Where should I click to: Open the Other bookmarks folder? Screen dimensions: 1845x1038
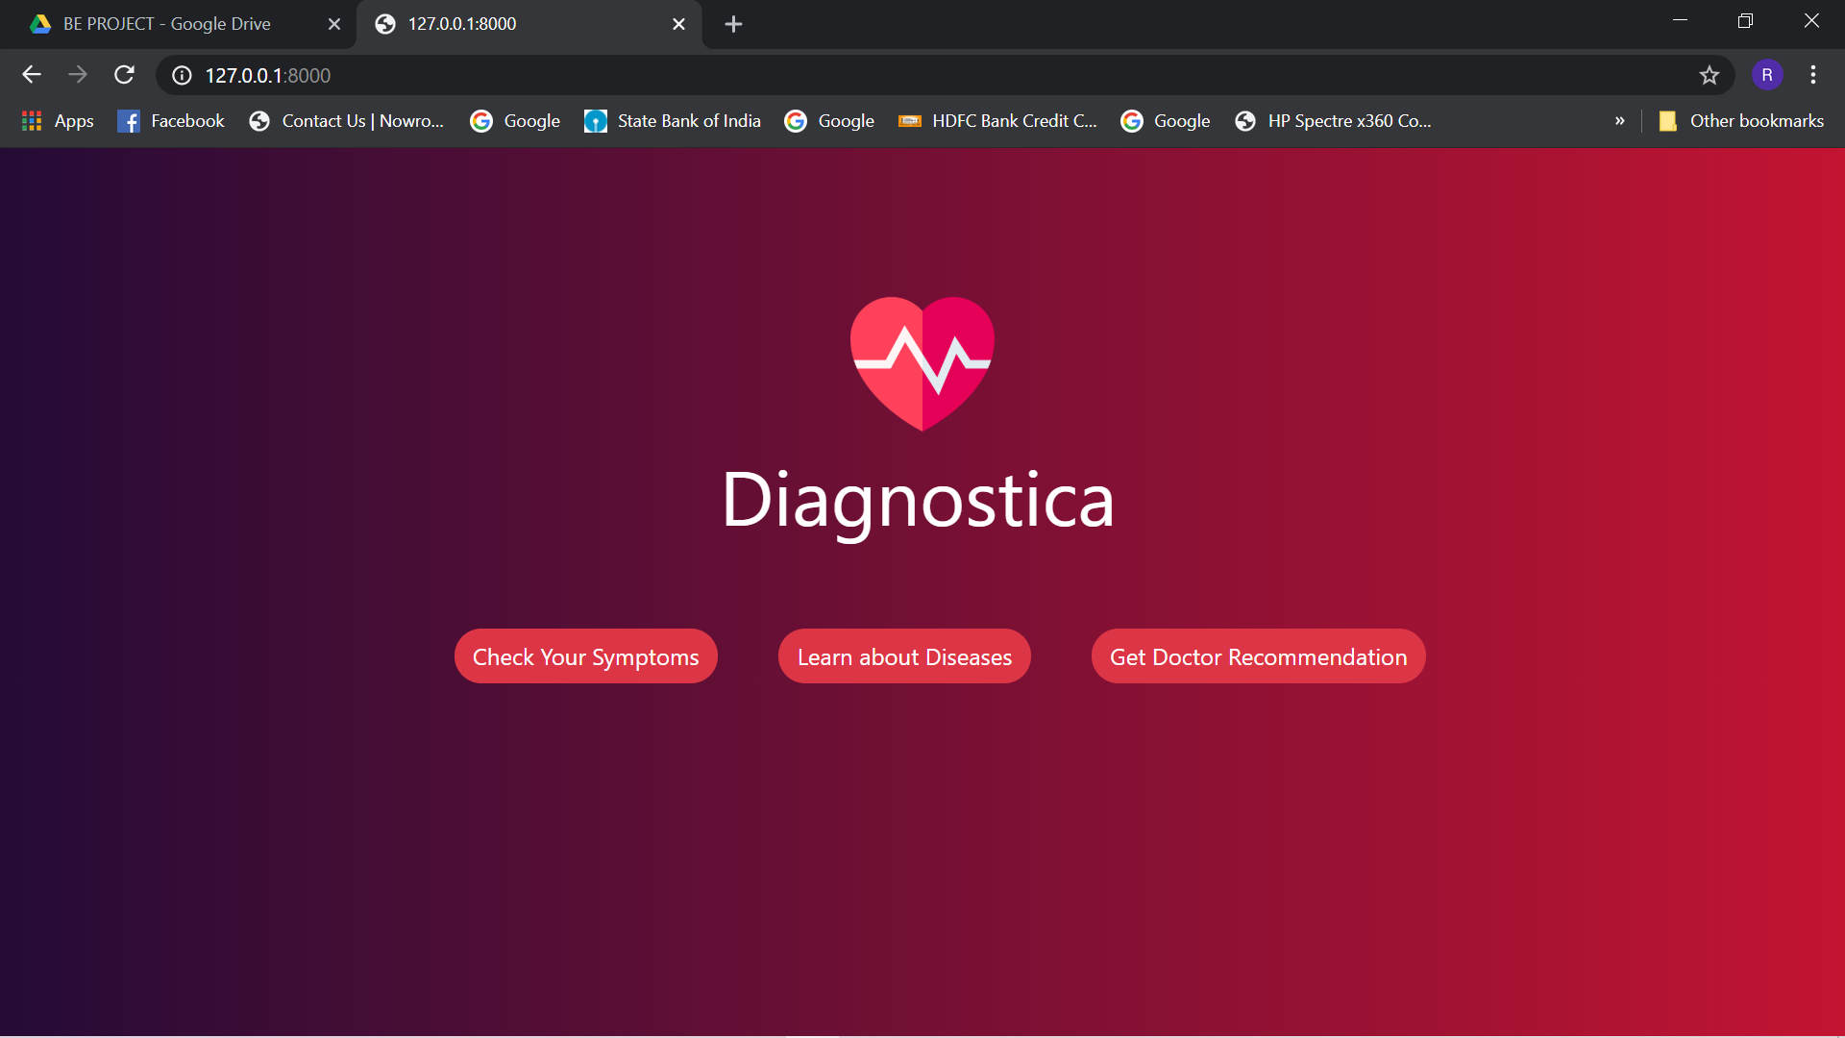pos(1741,121)
